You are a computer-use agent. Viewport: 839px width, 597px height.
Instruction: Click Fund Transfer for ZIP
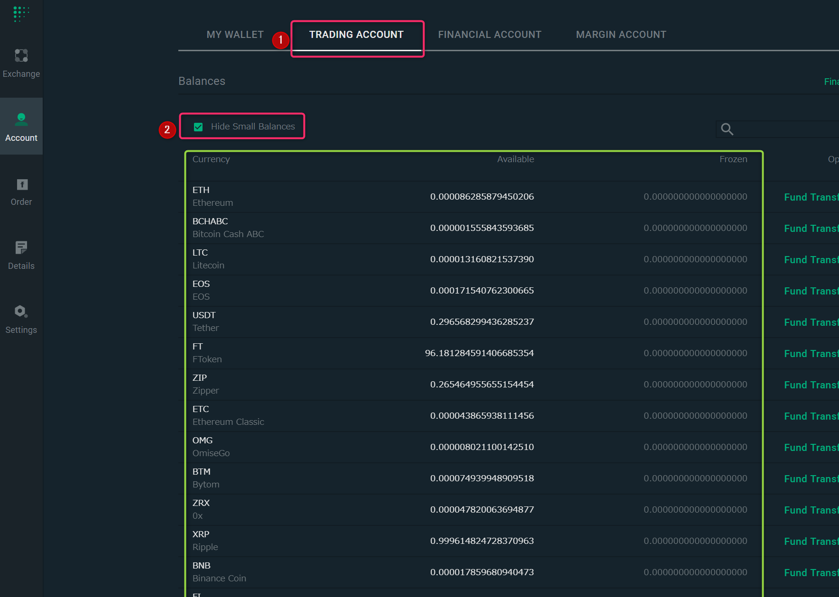click(x=811, y=385)
